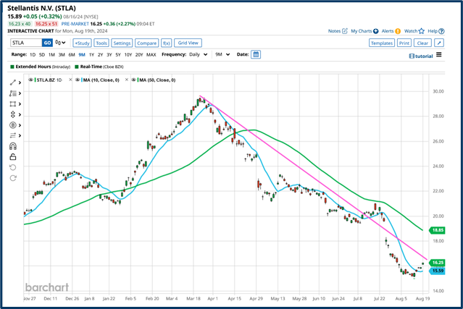Switch to Grid View

pyautogui.click(x=188, y=43)
